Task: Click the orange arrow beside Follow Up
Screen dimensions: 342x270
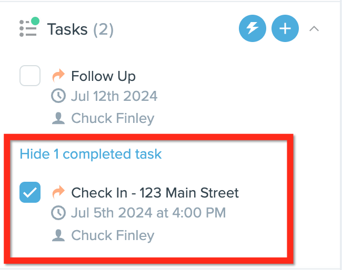Action: pos(58,76)
